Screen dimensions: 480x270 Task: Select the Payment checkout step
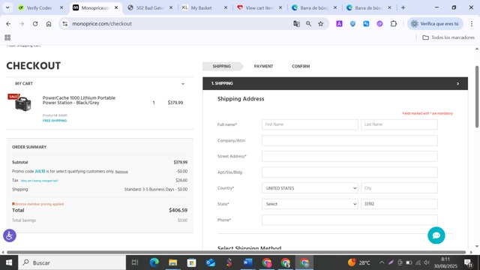pyautogui.click(x=263, y=66)
